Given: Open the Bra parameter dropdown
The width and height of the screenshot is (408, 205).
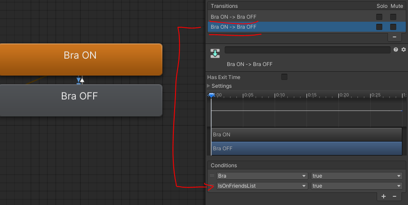Looking at the screenshot, I should (262, 176).
